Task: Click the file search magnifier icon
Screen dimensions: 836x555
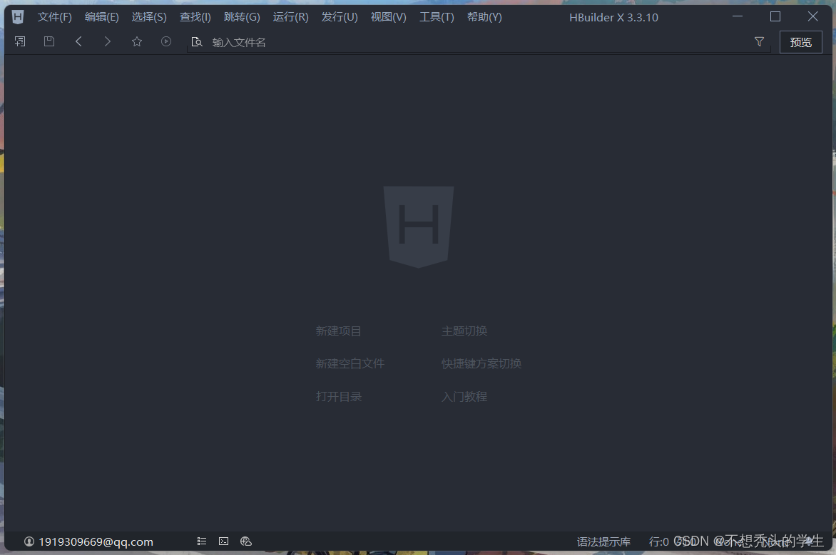Action: tap(197, 42)
